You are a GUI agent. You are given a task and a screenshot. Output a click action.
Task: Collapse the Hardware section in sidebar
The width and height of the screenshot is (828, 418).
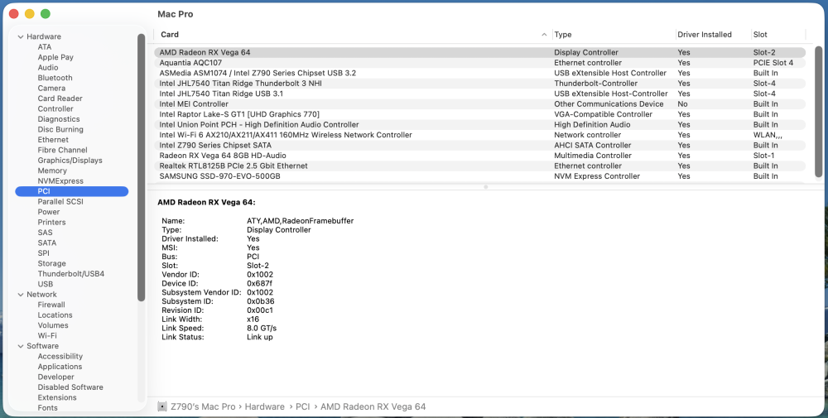click(21, 37)
